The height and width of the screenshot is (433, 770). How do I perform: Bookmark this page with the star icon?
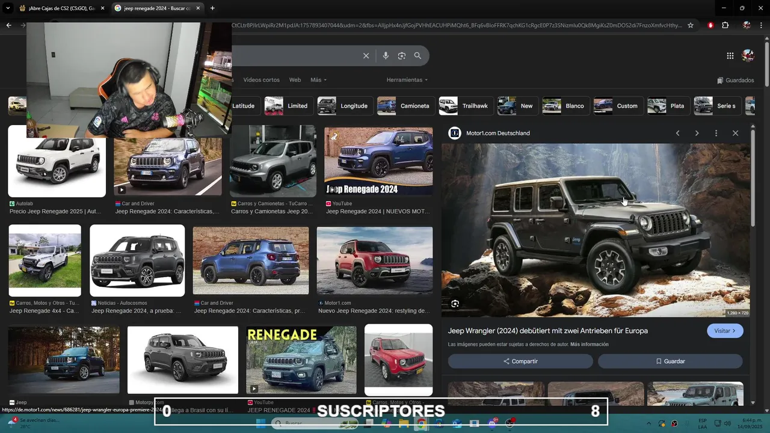point(691,25)
